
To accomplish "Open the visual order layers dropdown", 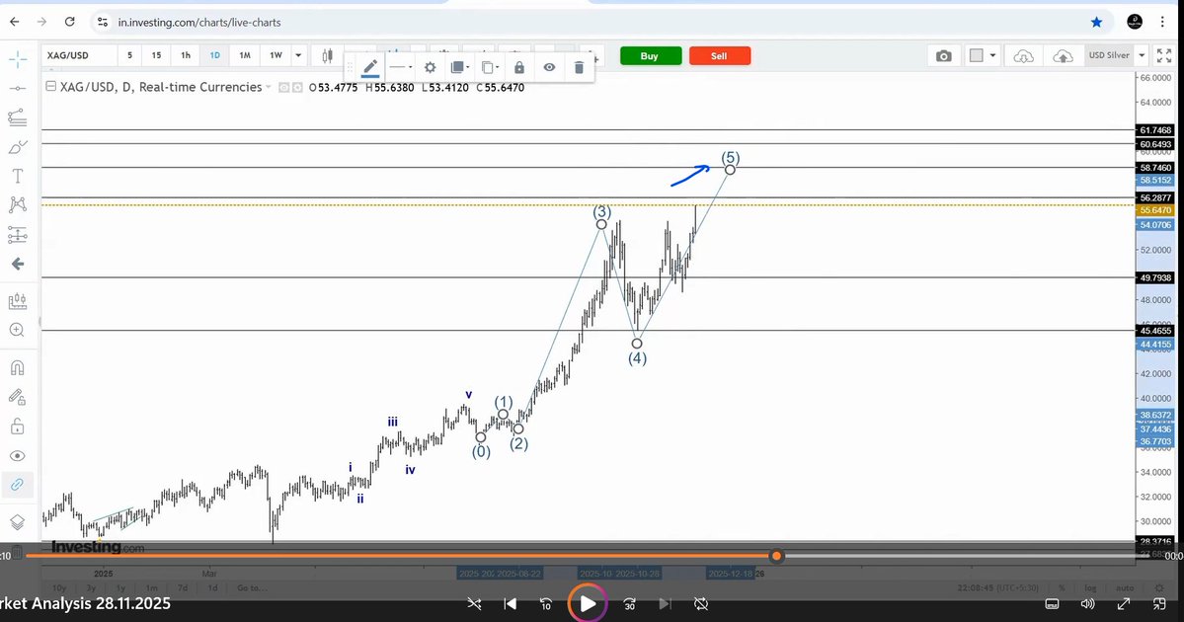I will tap(459, 67).
